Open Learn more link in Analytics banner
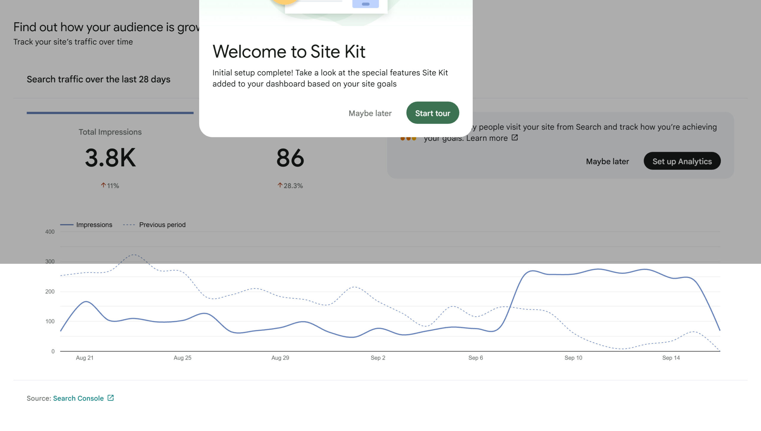This screenshot has height=431, width=761. click(x=487, y=138)
